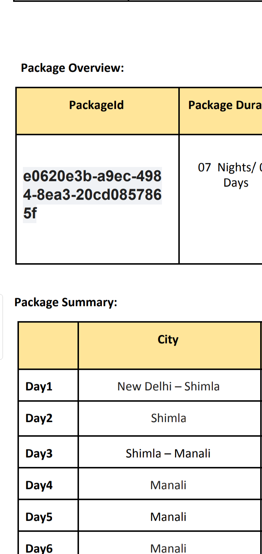Select the Manali cell for Day4
This screenshot has width=262, height=554.
[x=168, y=485]
